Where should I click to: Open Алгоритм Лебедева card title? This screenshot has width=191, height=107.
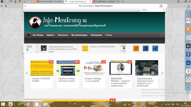click(93, 80)
